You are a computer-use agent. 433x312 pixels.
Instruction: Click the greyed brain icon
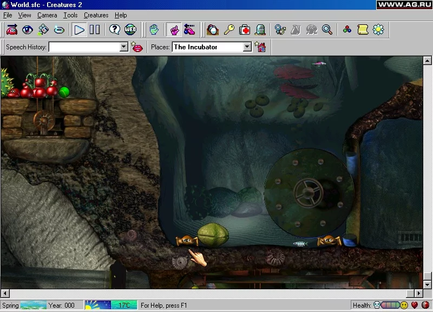point(312,30)
